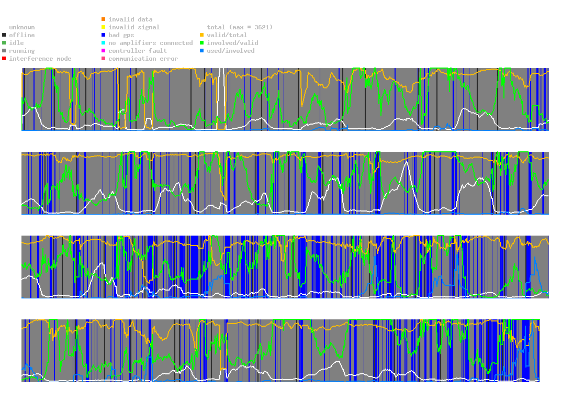Select the 'running' legend label
573x400 pixels.
[x=22, y=51]
